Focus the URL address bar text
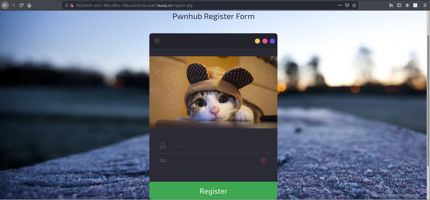Image resolution: width=430 pixels, height=200 pixels. tap(134, 5)
